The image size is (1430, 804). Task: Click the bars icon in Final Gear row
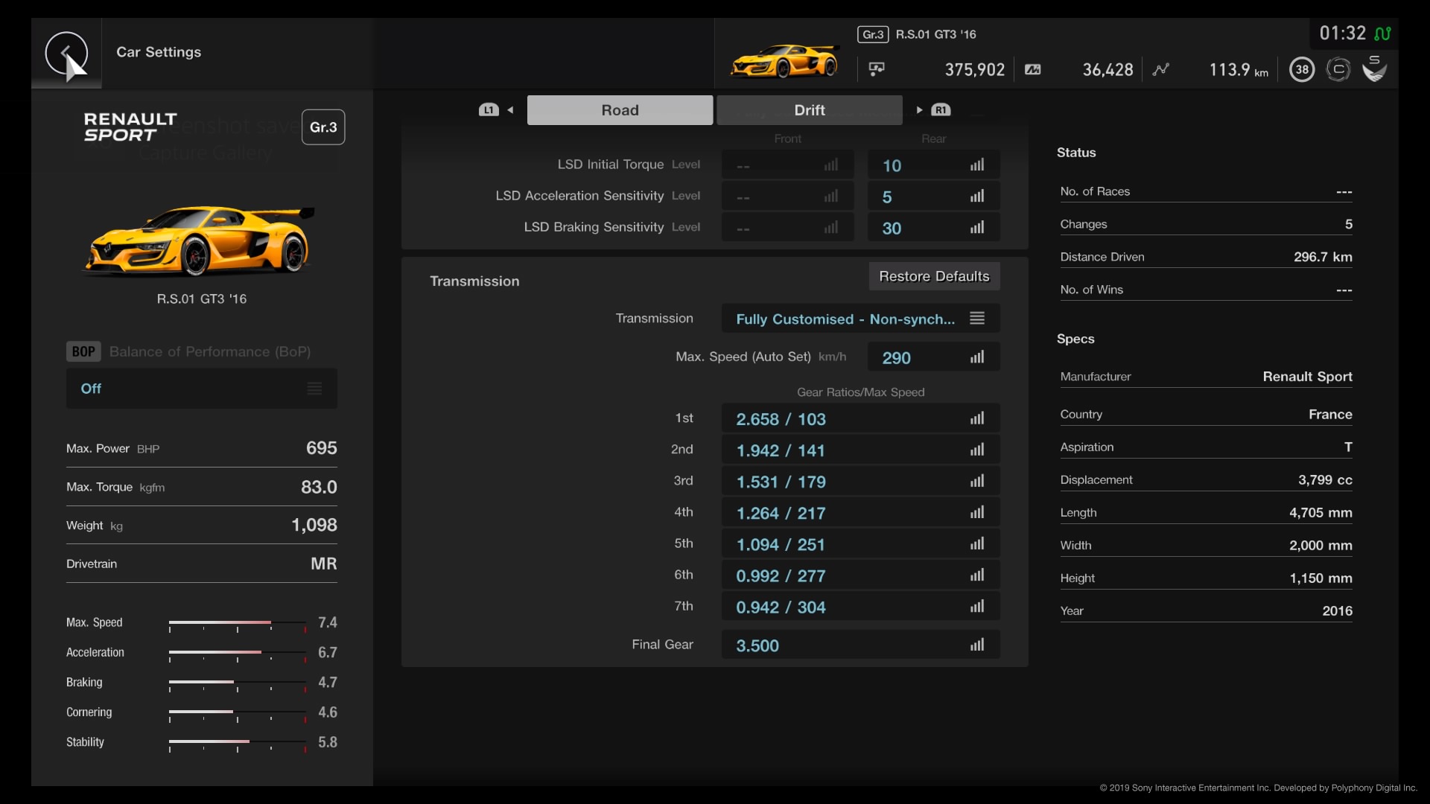coord(977,645)
